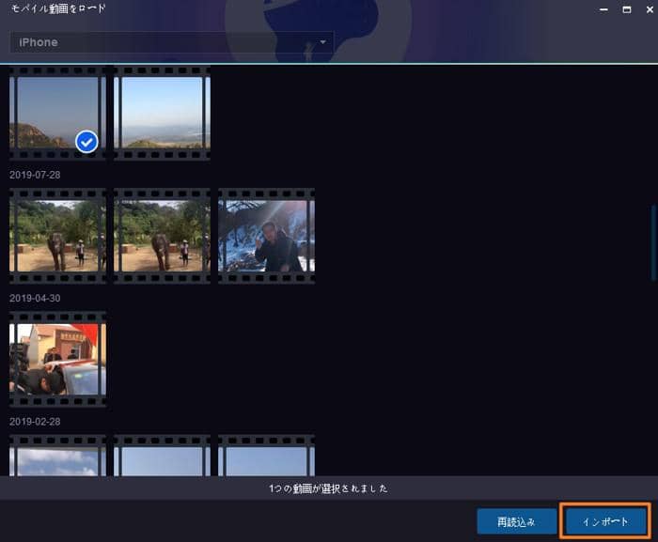Click the インポート (Import) button
Screen dimensions: 658x542
[605, 521]
